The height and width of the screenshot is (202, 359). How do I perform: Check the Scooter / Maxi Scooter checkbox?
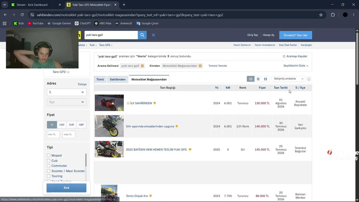coord(49,171)
